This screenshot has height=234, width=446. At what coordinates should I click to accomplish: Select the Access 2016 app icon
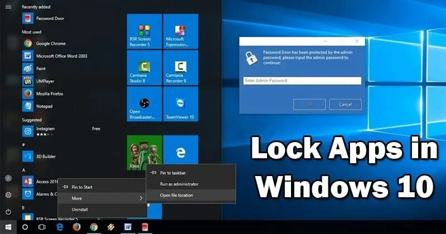click(x=28, y=182)
